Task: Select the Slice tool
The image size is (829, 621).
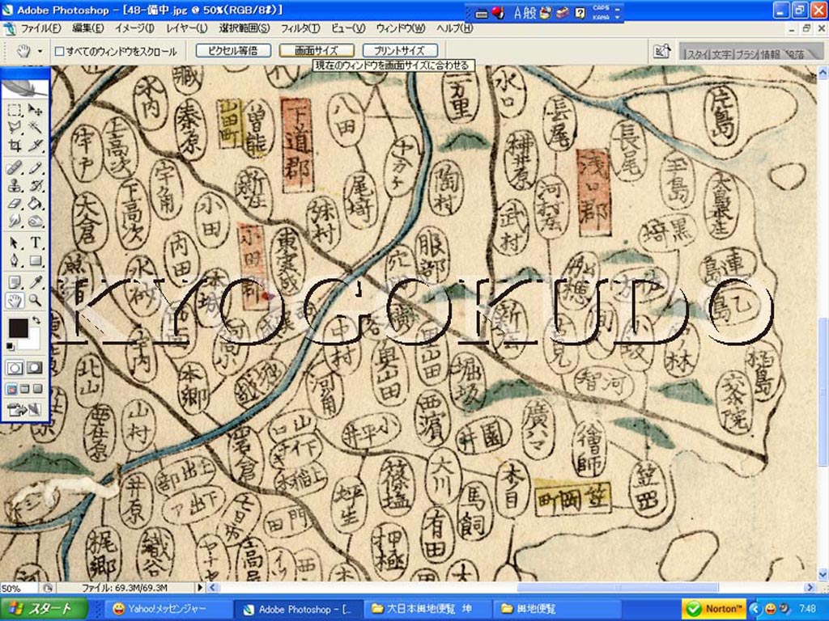Action: pyautogui.click(x=35, y=145)
